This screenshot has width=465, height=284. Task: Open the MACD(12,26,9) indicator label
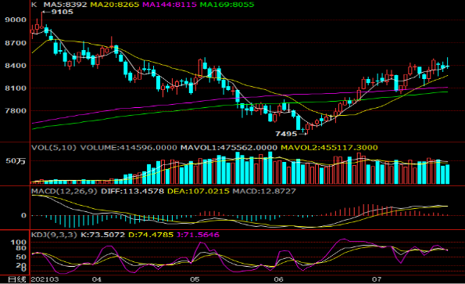[x=64, y=191]
